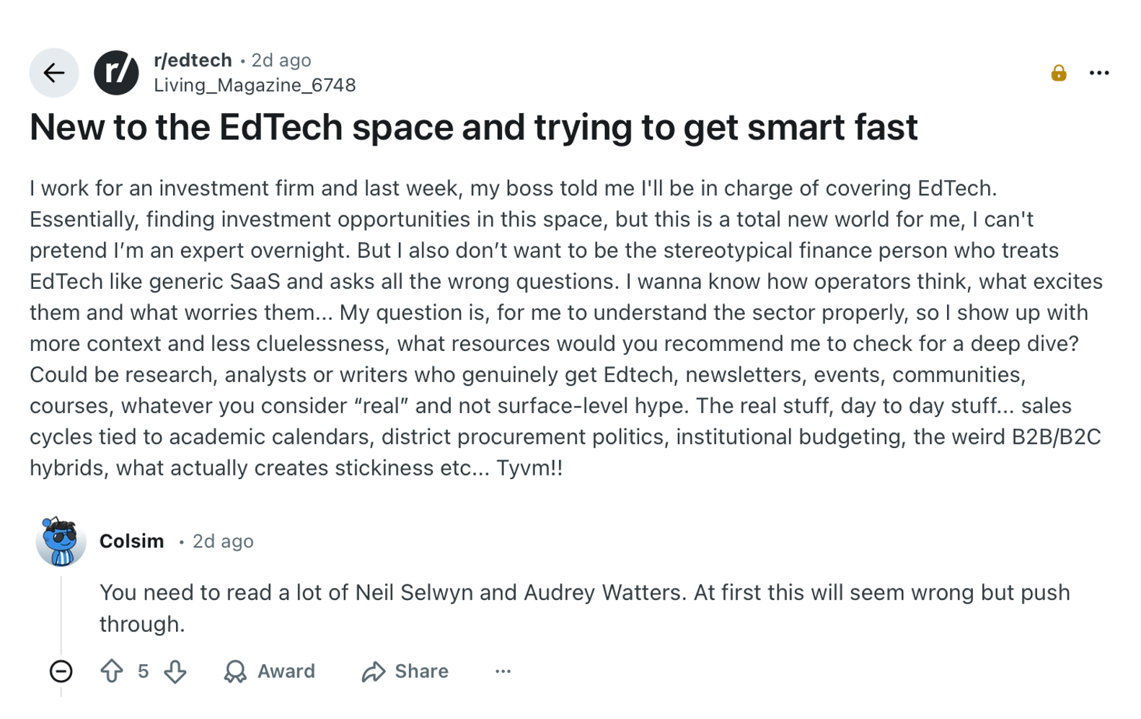Give an Award to the comment
The width and height of the screenshot is (1141, 719).
click(270, 671)
